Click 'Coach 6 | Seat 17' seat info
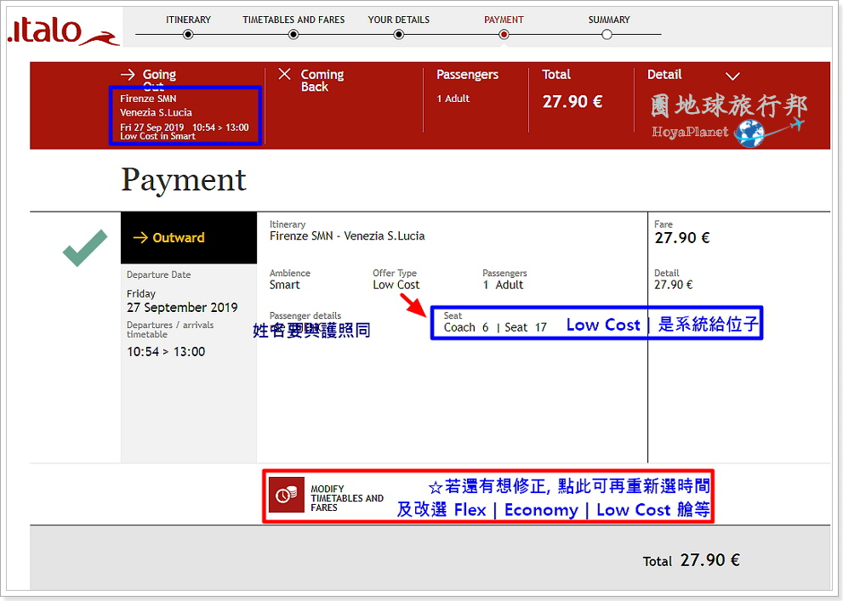Viewport: 843px width, 601px height. (495, 327)
